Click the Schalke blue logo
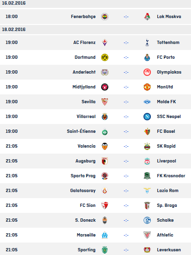Image resolution: width=191 pixels, height=255 pixels. pos(147,220)
